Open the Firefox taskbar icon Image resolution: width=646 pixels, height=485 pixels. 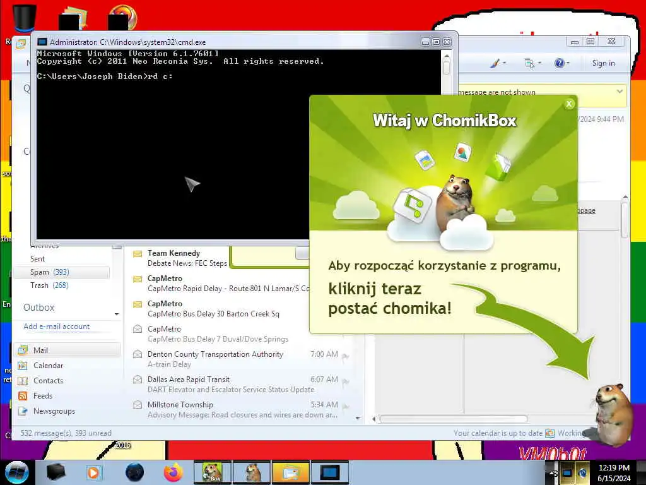173,472
